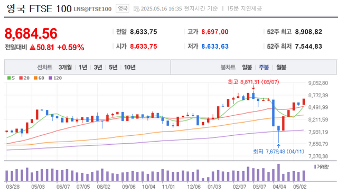Click the green 5-period moving average legend

[11, 78]
